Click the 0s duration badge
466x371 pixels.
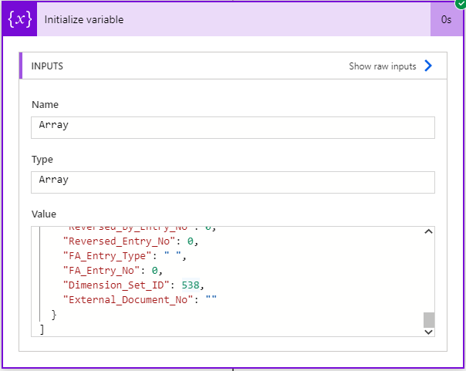(x=446, y=20)
